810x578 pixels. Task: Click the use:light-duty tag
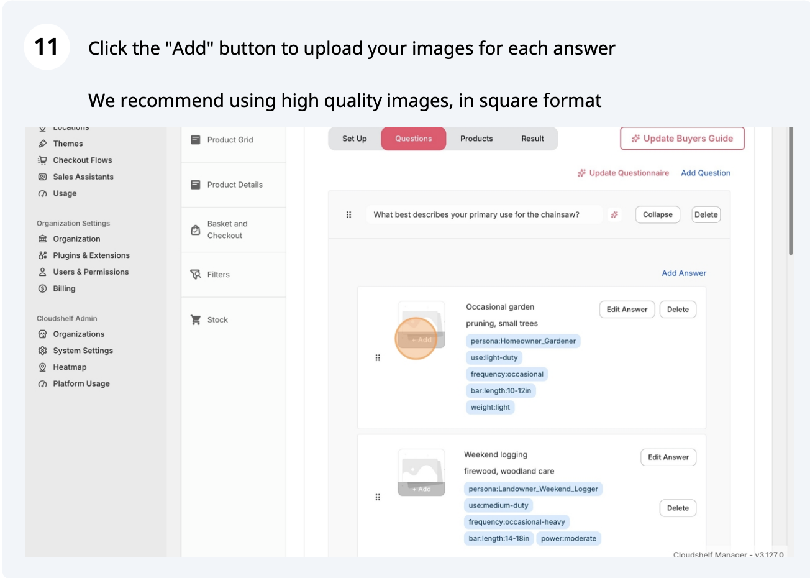tap(494, 358)
